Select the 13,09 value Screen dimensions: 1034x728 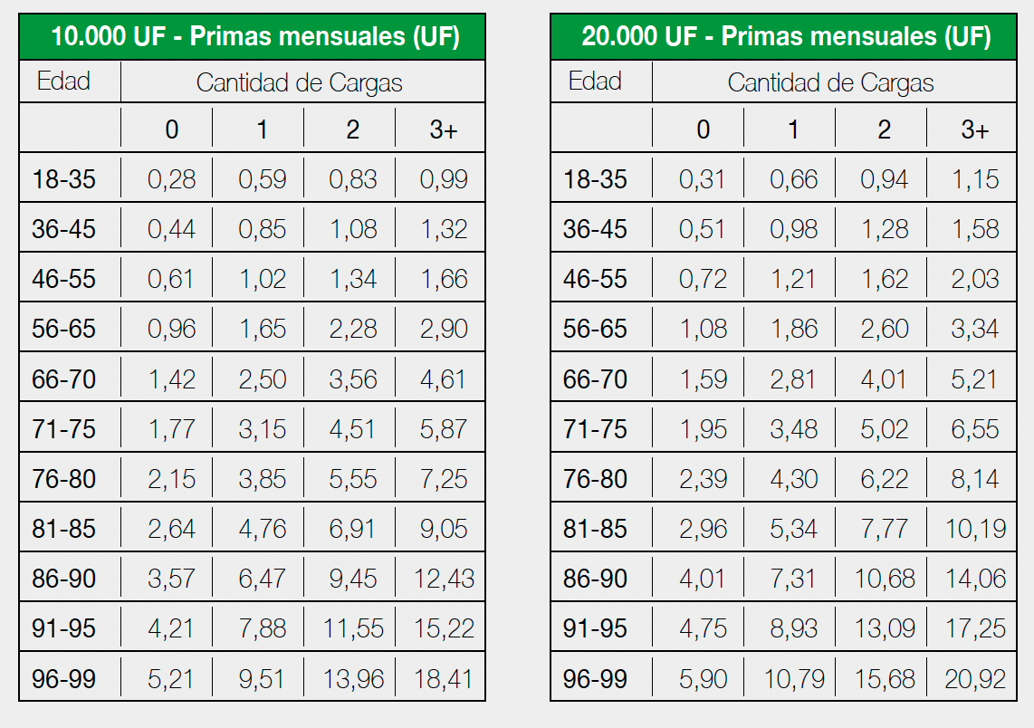884,628
